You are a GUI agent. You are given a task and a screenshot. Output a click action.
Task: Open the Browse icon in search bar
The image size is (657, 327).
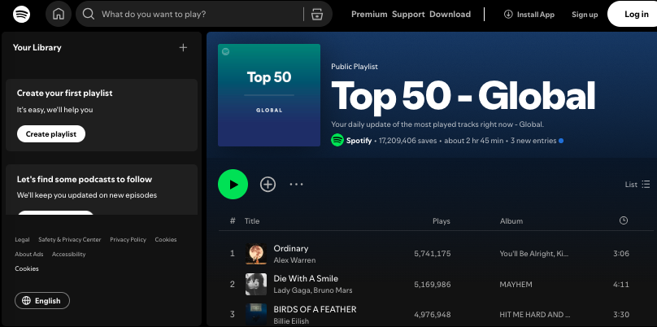pyautogui.click(x=317, y=15)
